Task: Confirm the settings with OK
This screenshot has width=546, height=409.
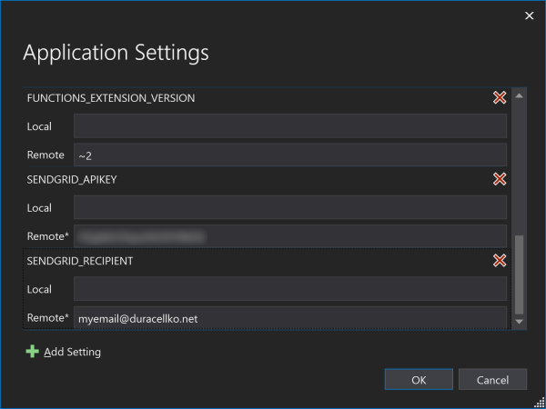Action: 419,379
